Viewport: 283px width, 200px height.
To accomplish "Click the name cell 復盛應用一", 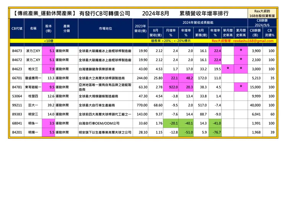I will point(33,78).
